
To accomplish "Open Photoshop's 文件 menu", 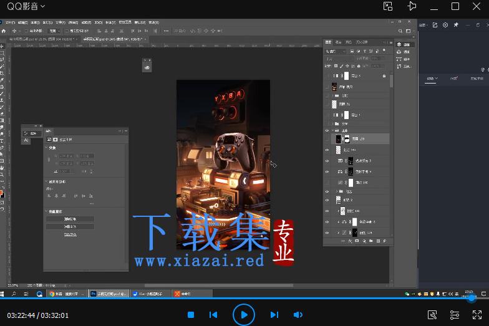I will click(10, 22).
